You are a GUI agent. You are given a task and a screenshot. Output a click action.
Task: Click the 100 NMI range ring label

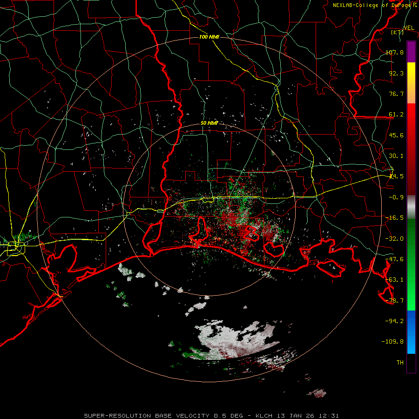pyautogui.click(x=209, y=37)
